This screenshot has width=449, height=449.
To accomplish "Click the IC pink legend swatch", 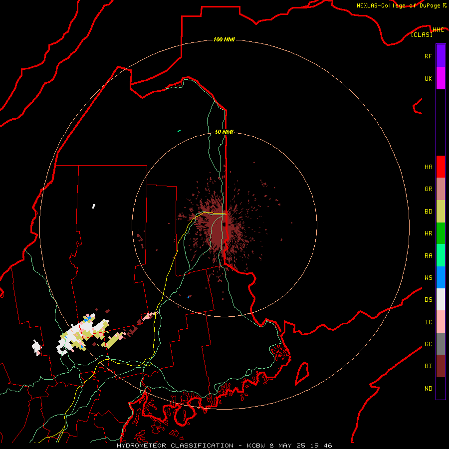I will pyautogui.click(x=441, y=322).
